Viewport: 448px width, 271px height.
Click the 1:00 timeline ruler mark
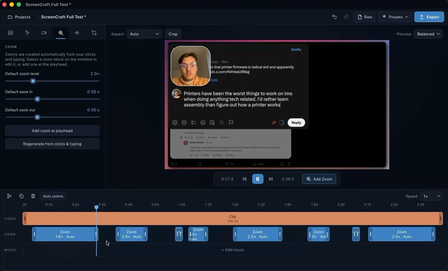(181, 205)
